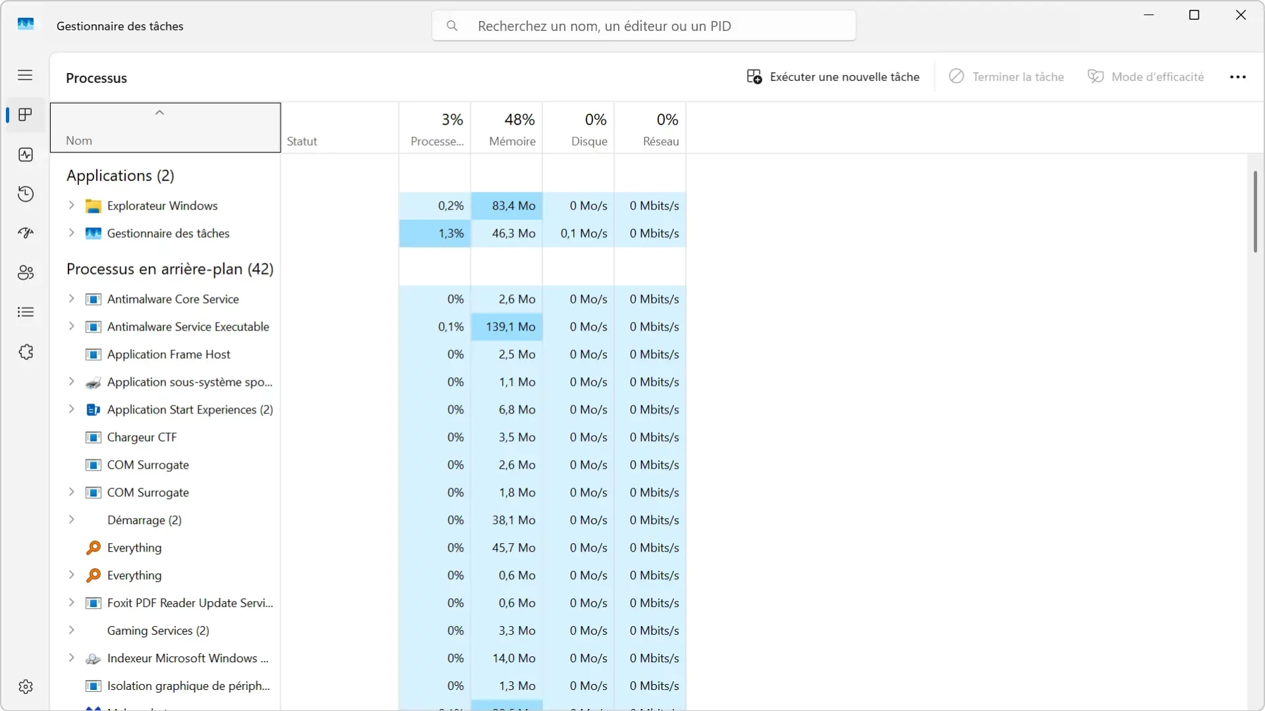Click Terminer la tâche button
Viewport: 1265px width, 711px height.
1006,77
